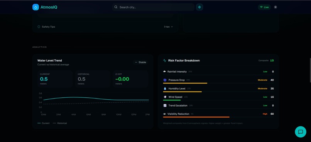This screenshot has width=311, height=142.
Task: Click the Rainfall Intensity label
Action: pos(177,72)
